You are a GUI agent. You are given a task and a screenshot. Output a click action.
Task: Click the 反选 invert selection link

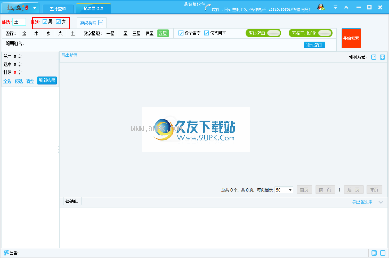coord(19,81)
